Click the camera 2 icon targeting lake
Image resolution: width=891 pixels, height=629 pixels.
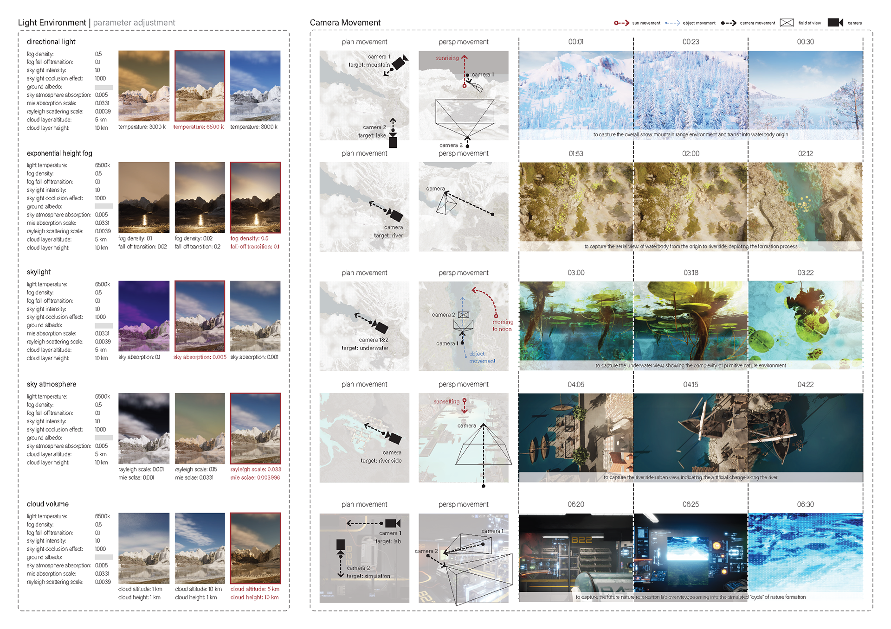pyautogui.click(x=393, y=141)
